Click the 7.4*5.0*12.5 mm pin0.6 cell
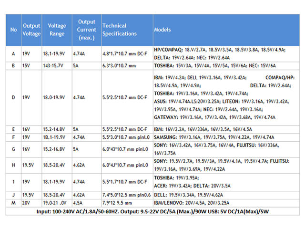Screen dimensions: 305x229 pyautogui.click(x=125, y=195)
